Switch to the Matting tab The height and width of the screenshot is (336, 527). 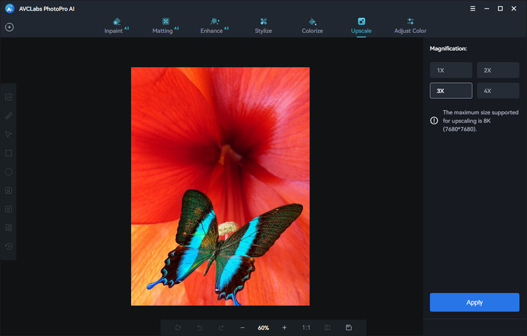pos(165,26)
